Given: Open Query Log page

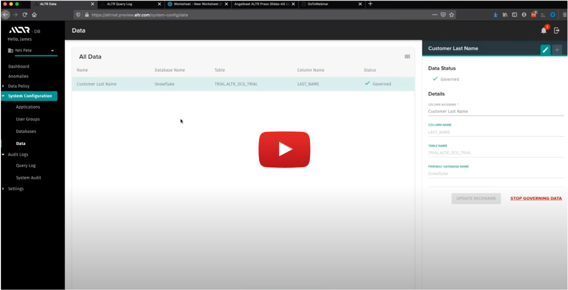Looking at the screenshot, I should (26, 166).
